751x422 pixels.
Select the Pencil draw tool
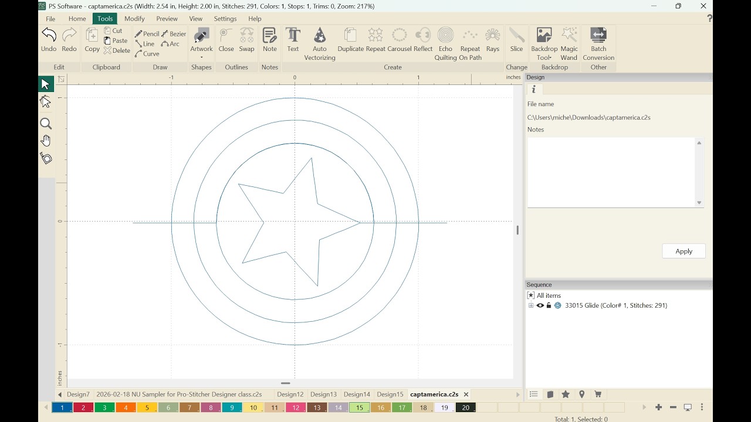pos(147,34)
